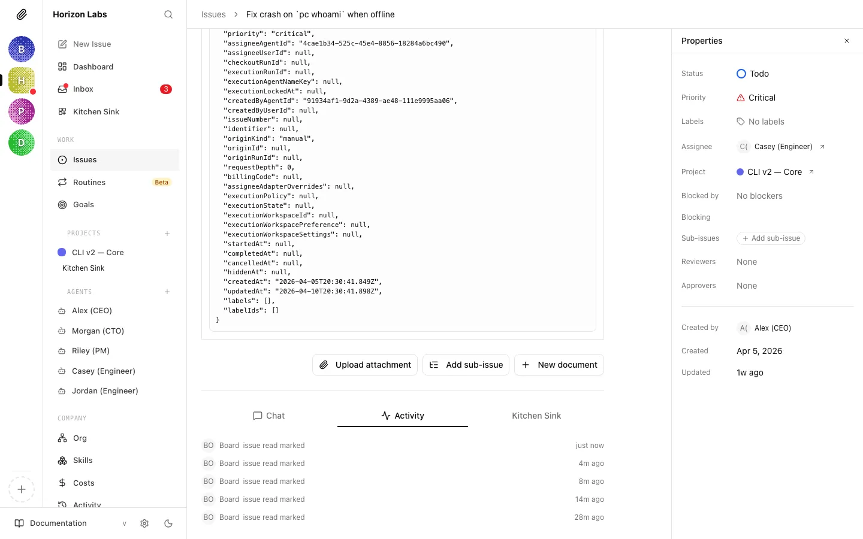Screen dimensions: 863x539
Task: Change the Todo status circle
Action: point(741,74)
